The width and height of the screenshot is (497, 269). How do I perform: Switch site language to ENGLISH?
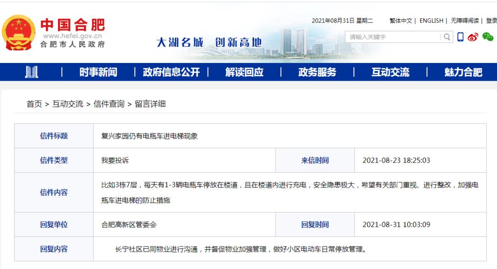tap(431, 21)
